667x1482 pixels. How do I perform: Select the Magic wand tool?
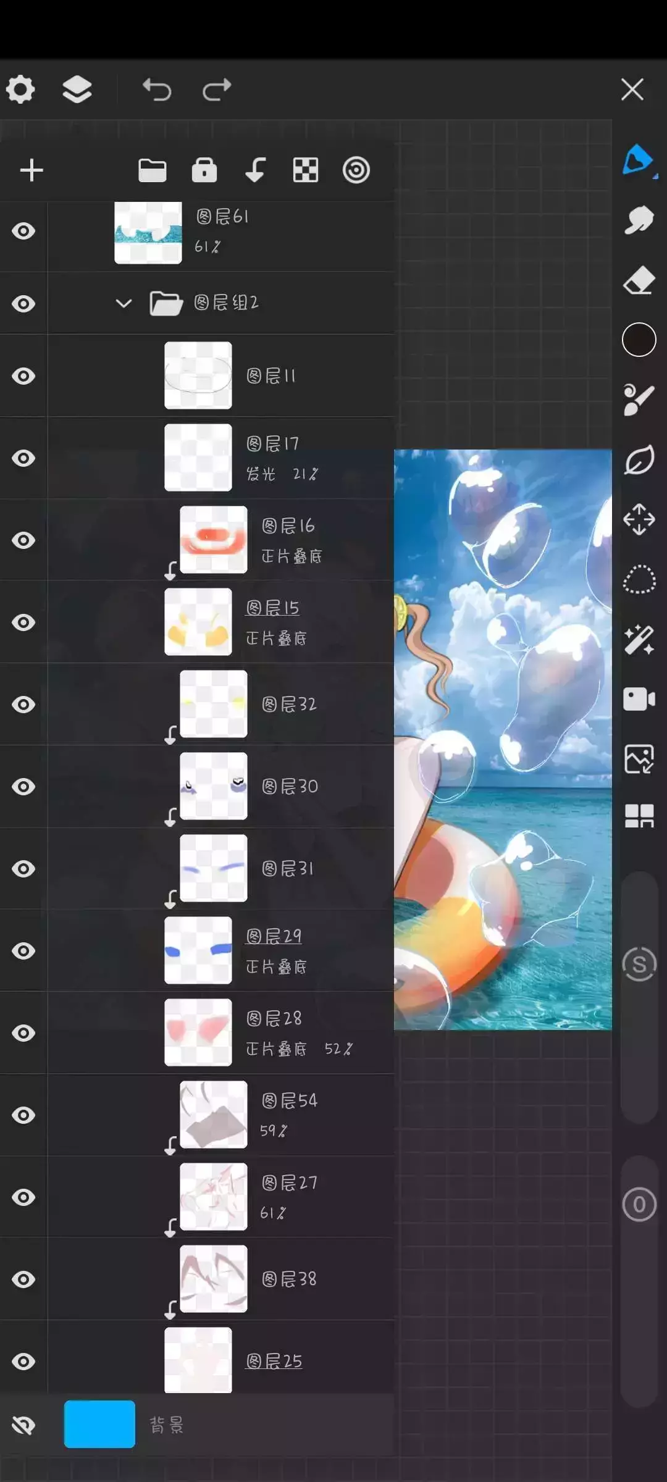coord(639,640)
